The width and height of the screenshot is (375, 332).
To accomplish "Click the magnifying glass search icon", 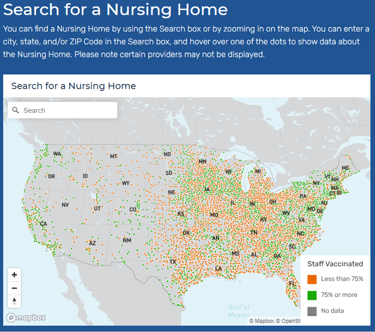I will point(16,110).
